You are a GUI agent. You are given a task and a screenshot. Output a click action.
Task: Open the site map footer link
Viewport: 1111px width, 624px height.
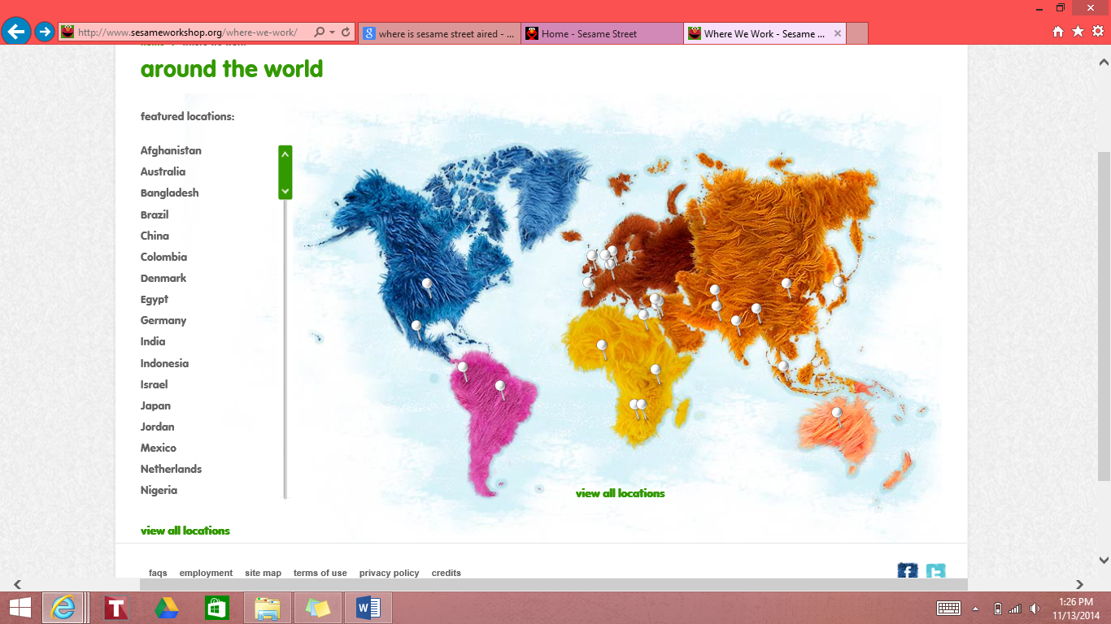pos(263,573)
